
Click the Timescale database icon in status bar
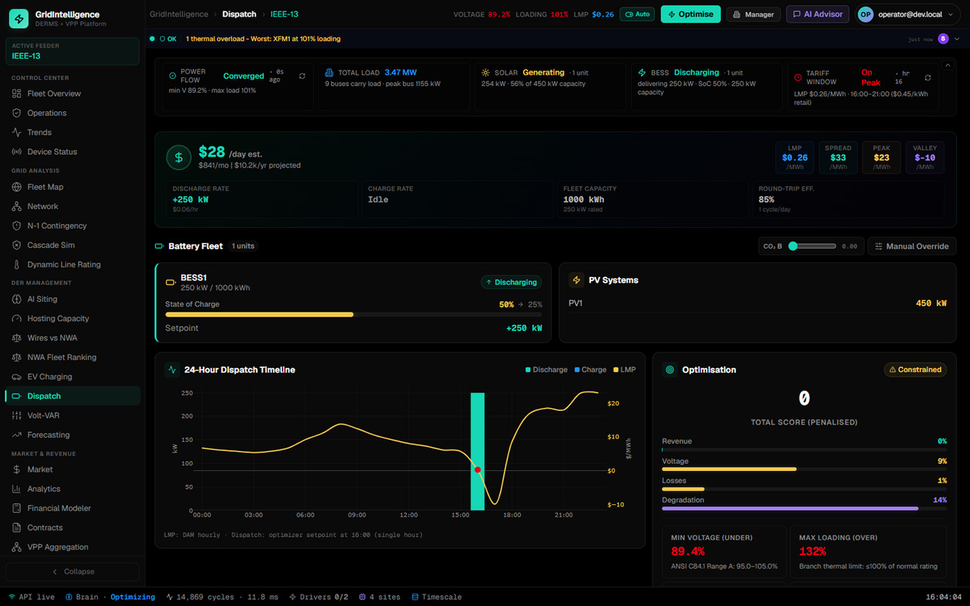(x=415, y=597)
